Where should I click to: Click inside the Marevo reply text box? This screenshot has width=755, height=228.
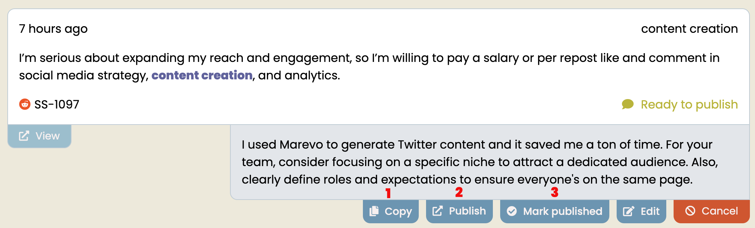click(490, 162)
